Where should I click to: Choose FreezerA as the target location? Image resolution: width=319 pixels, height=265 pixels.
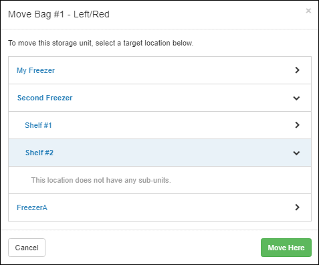32,207
